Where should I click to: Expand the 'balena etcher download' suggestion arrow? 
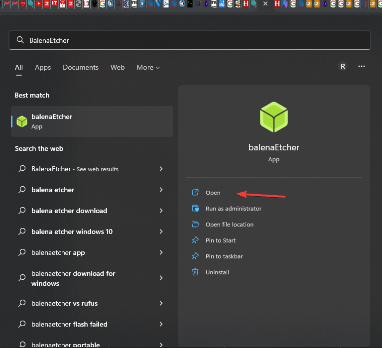[161, 211]
